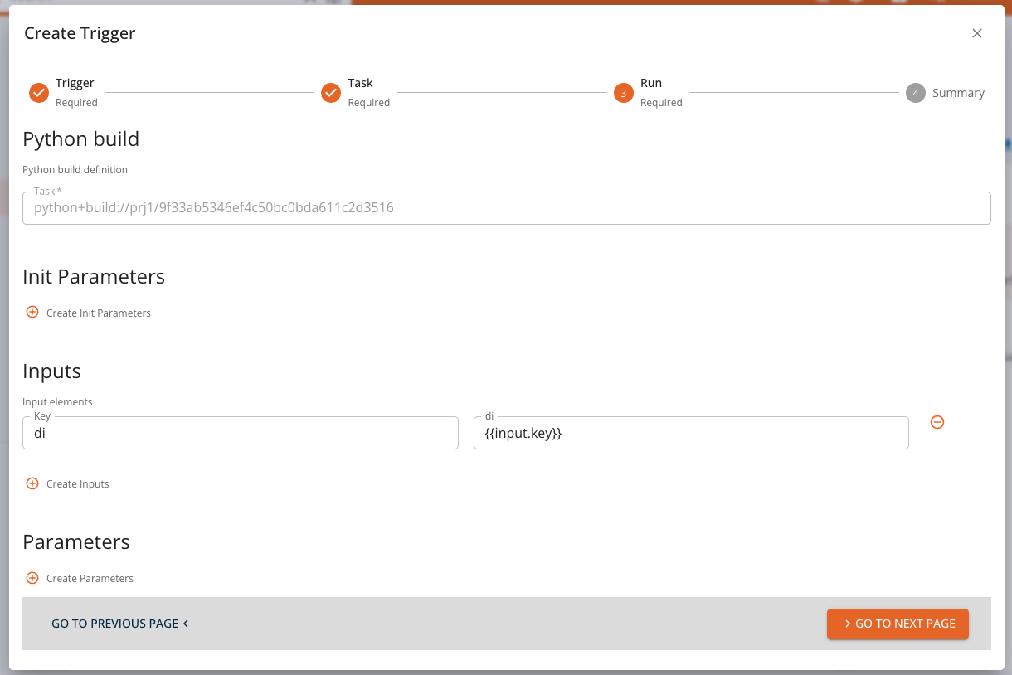The width and height of the screenshot is (1012, 675).
Task: Close the Create Trigger dialog
Action: coord(977,33)
